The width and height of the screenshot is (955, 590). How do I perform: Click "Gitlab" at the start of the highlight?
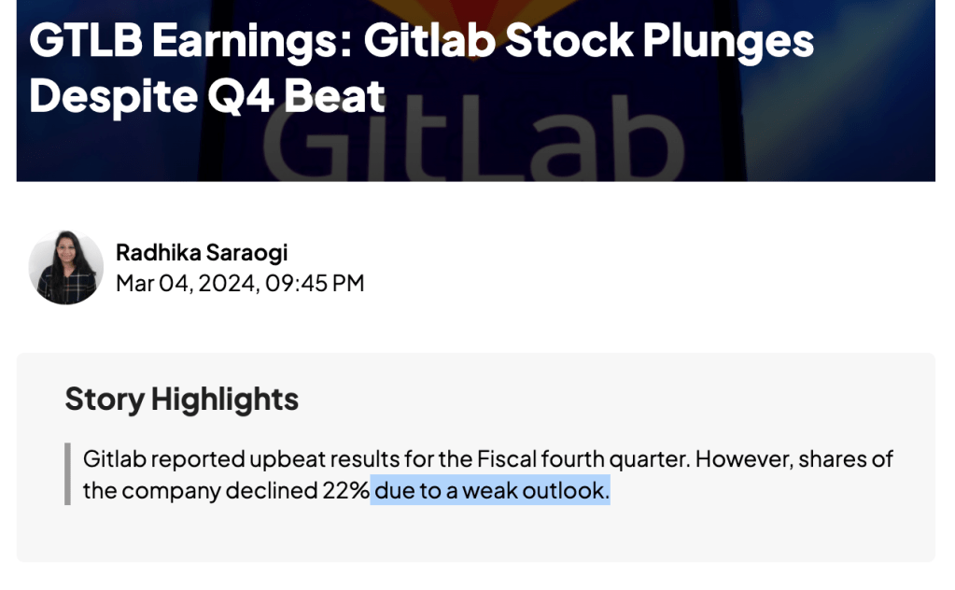click(114, 459)
